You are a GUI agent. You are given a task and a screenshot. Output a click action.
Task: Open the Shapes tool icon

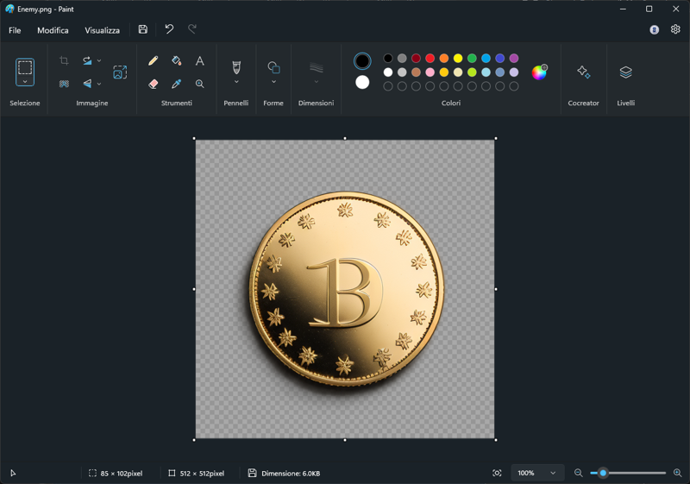pyautogui.click(x=273, y=67)
